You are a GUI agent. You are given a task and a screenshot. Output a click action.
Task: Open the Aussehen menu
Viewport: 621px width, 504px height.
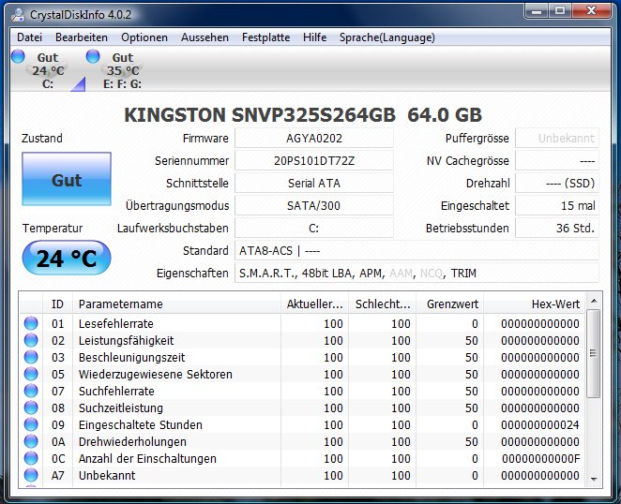tap(204, 37)
